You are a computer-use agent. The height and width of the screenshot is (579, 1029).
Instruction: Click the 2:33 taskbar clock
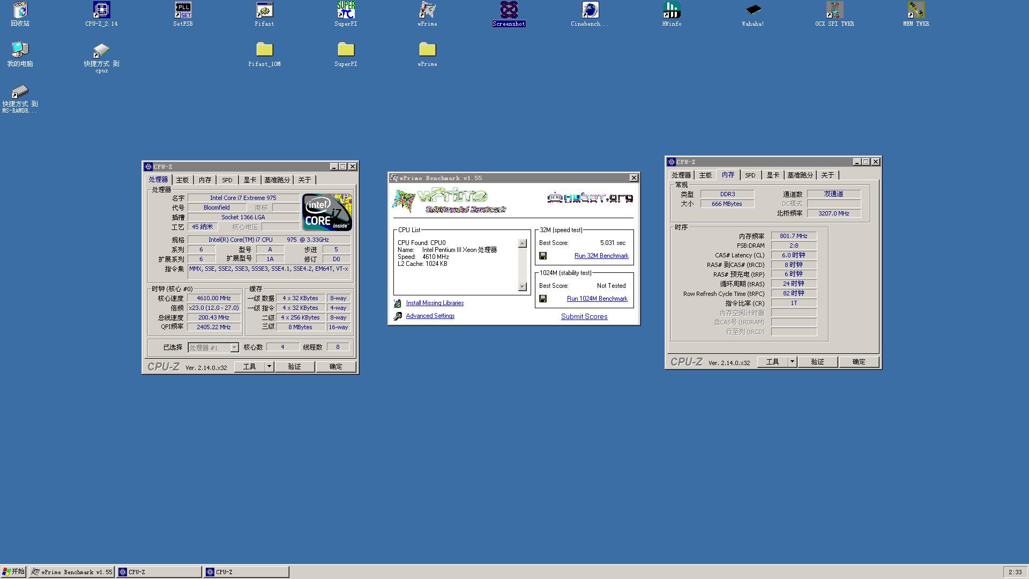pyautogui.click(x=1015, y=572)
